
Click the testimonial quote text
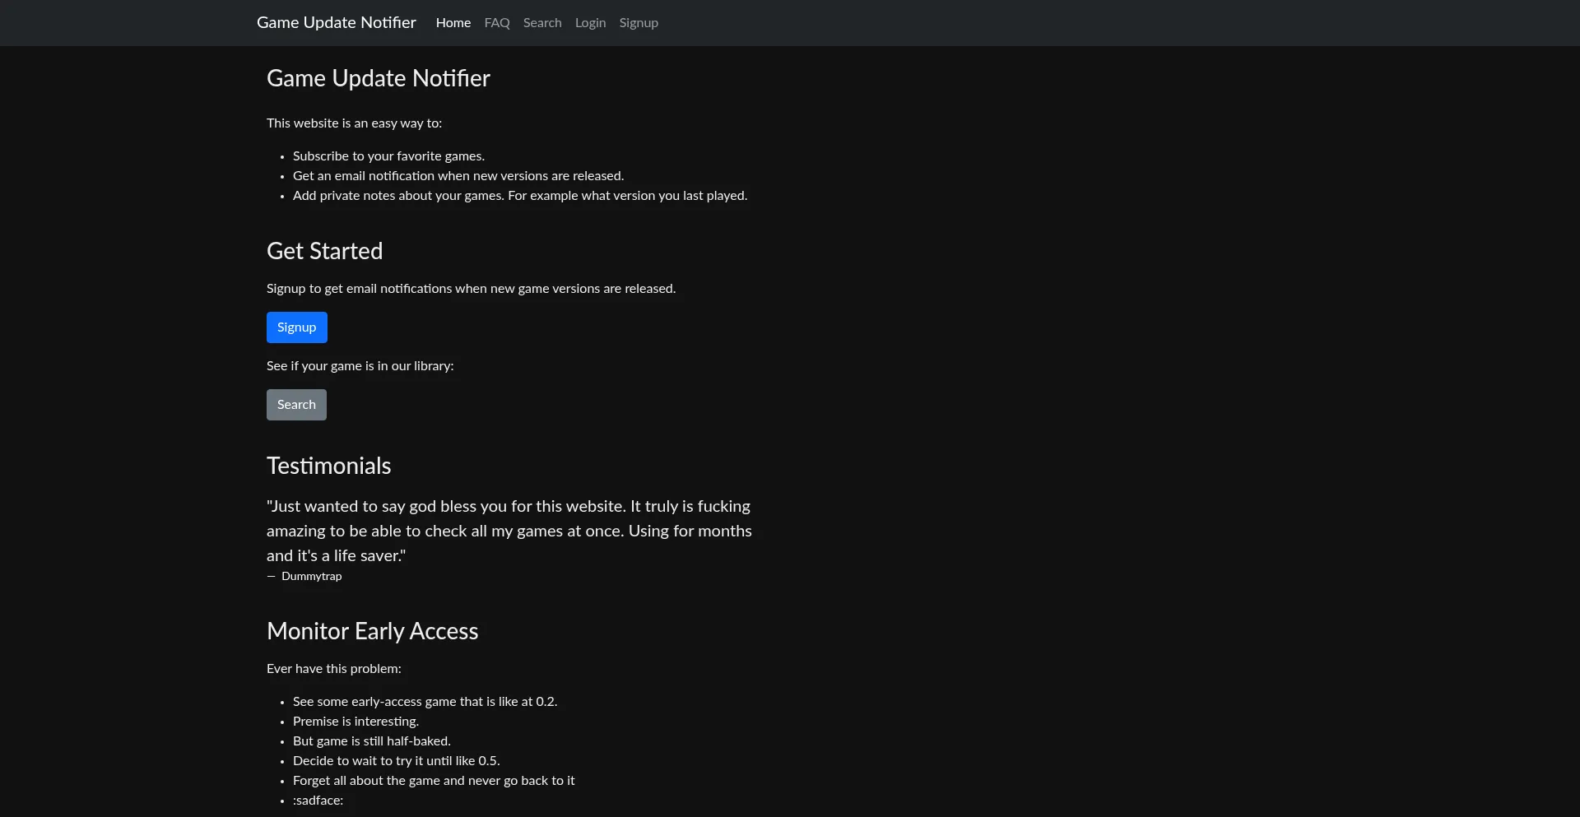509,531
